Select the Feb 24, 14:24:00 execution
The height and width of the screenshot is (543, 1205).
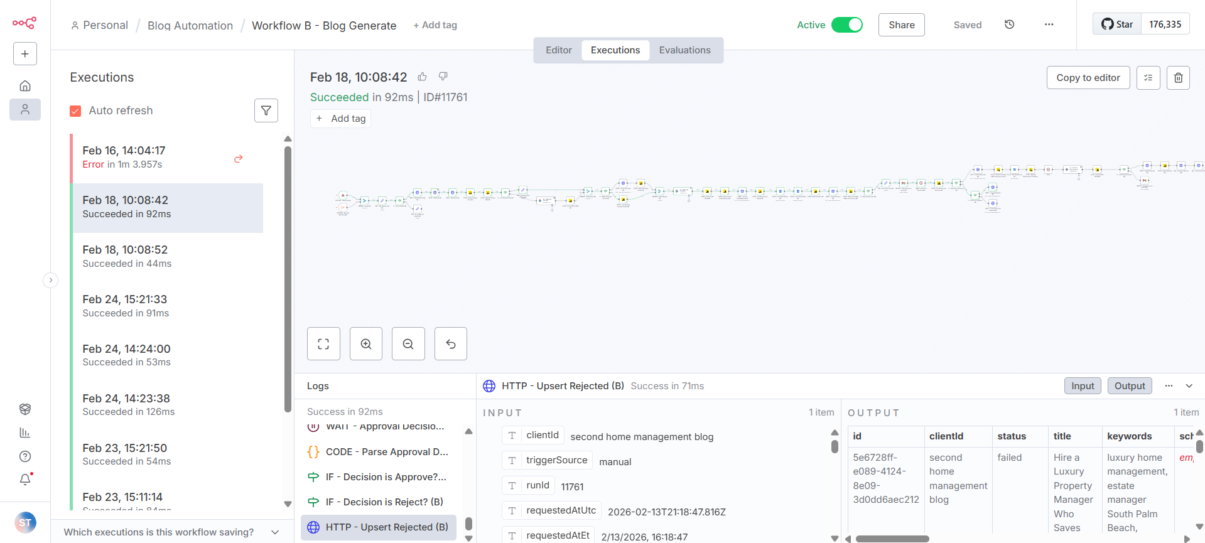tap(167, 357)
